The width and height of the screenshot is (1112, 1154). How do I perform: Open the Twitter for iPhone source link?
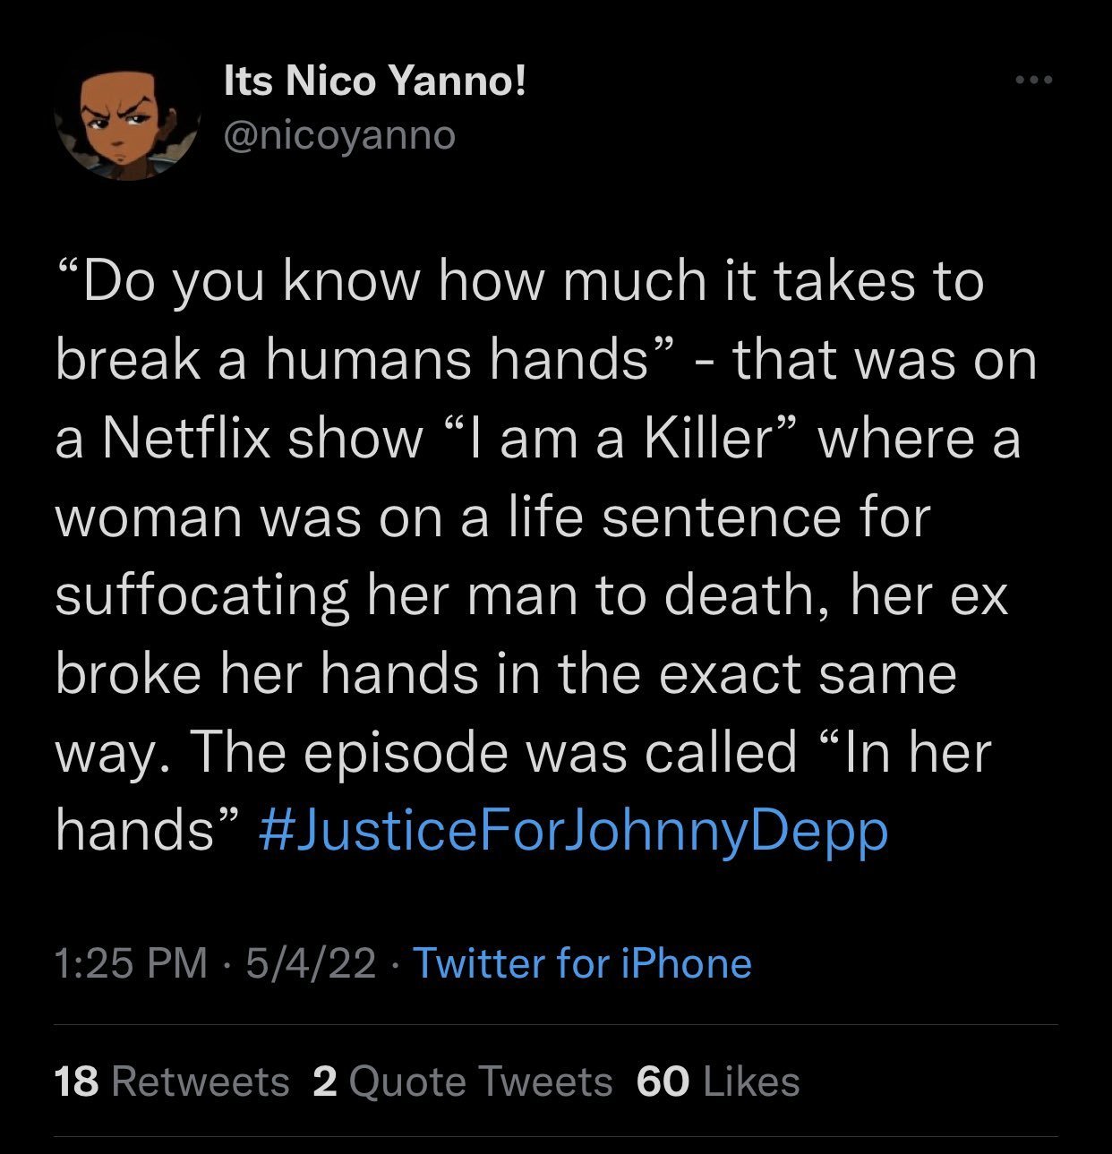[582, 964]
